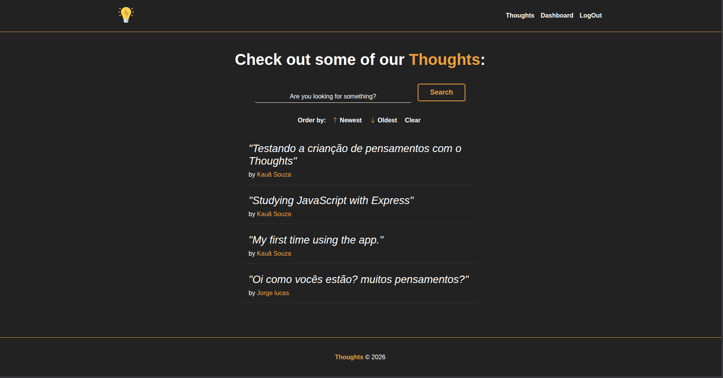The width and height of the screenshot is (723, 378).
Task: Select the 'My first time using the app' thought
Action: pos(316,240)
